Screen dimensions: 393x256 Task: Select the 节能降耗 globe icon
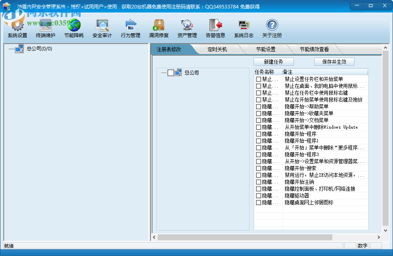pos(74,25)
